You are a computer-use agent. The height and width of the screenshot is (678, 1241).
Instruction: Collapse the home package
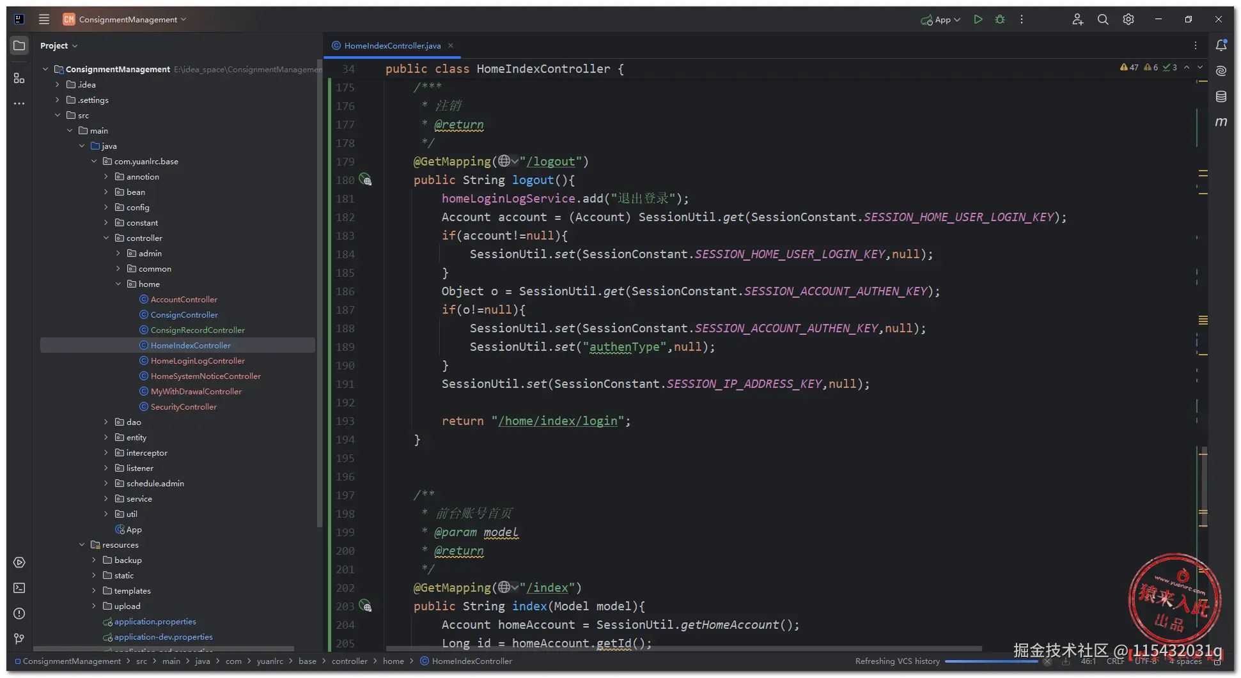click(x=118, y=284)
